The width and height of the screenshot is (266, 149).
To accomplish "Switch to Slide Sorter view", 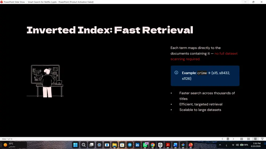I will click(x=248, y=139).
